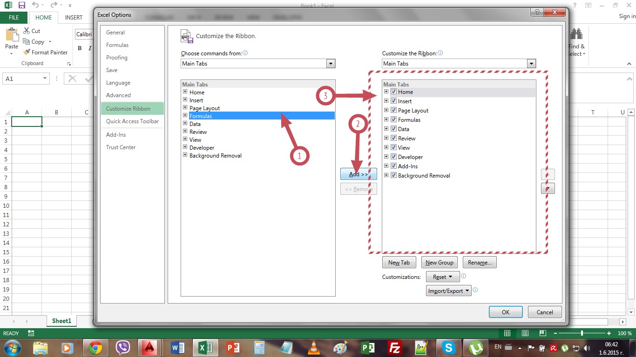Click the Find & Select binoculars icon
This screenshot has height=357, width=636.
pyautogui.click(x=576, y=34)
